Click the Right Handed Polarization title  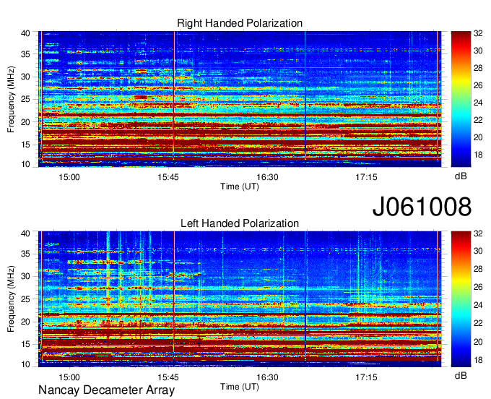point(240,23)
